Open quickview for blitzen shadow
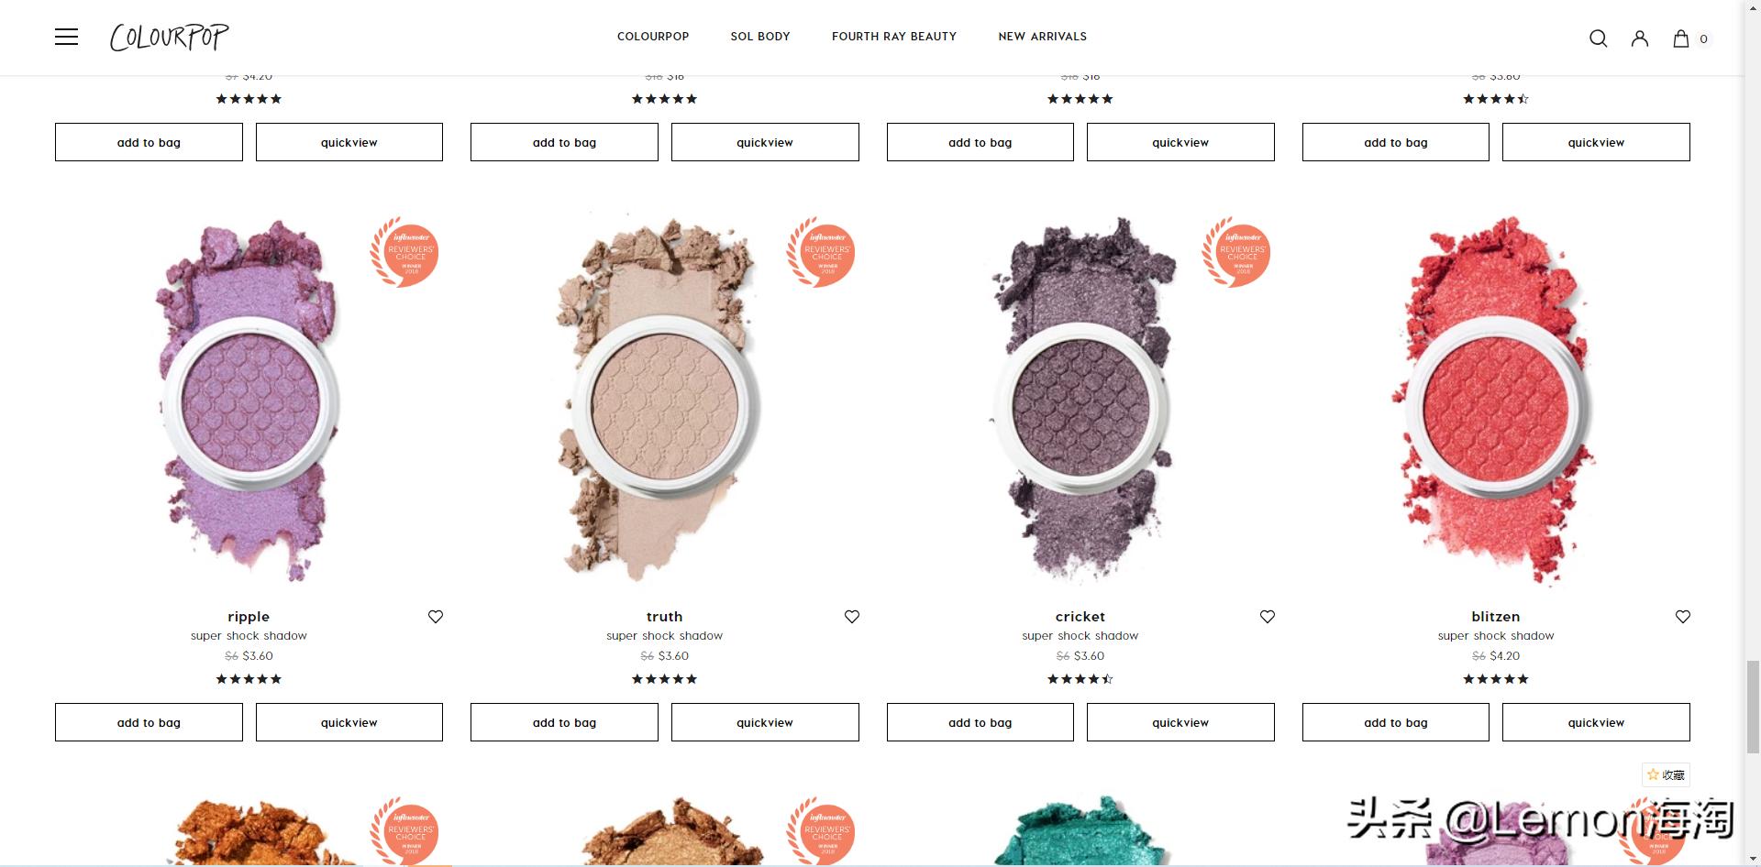Image resolution: width=1761 pixels, height=867 pixels. pyautogui.click(x=1596, y=722)
